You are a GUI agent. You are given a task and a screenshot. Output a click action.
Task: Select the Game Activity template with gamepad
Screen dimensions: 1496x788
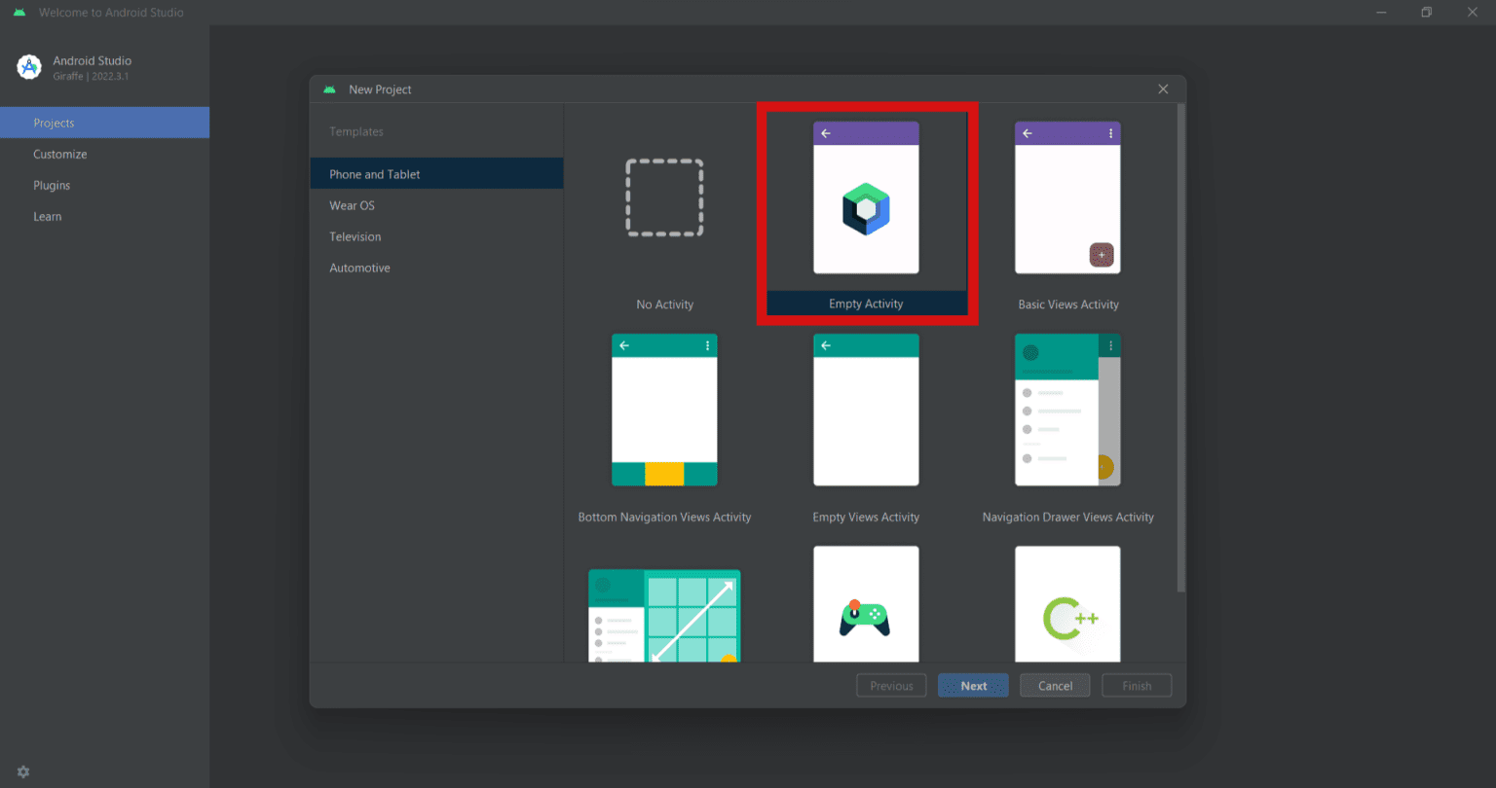[866, 604]
